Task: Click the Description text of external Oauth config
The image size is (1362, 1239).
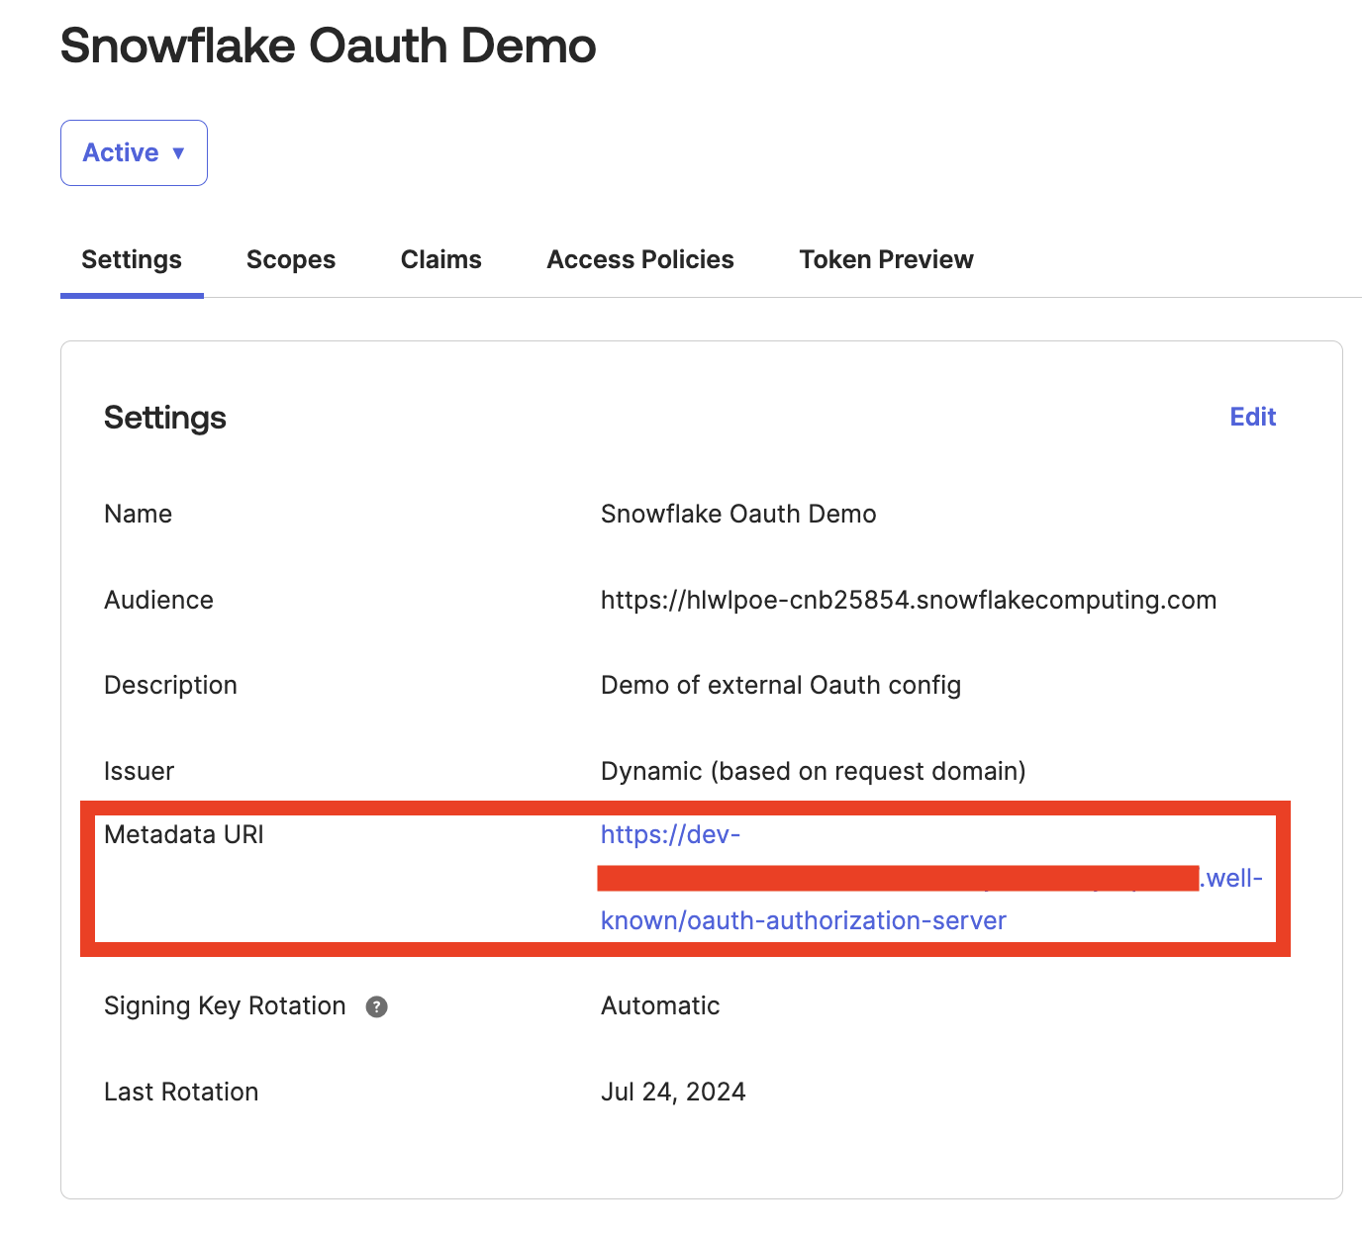Action: point(781,684)
